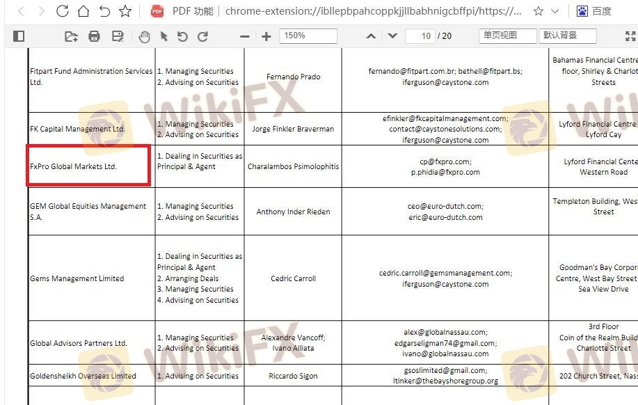Enter fullscreen with the expand icon
This screenshot has width=638, height=405.
coord(630,36)
